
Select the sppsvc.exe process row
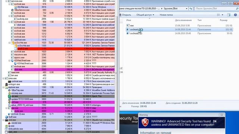(x=63, y=58)
